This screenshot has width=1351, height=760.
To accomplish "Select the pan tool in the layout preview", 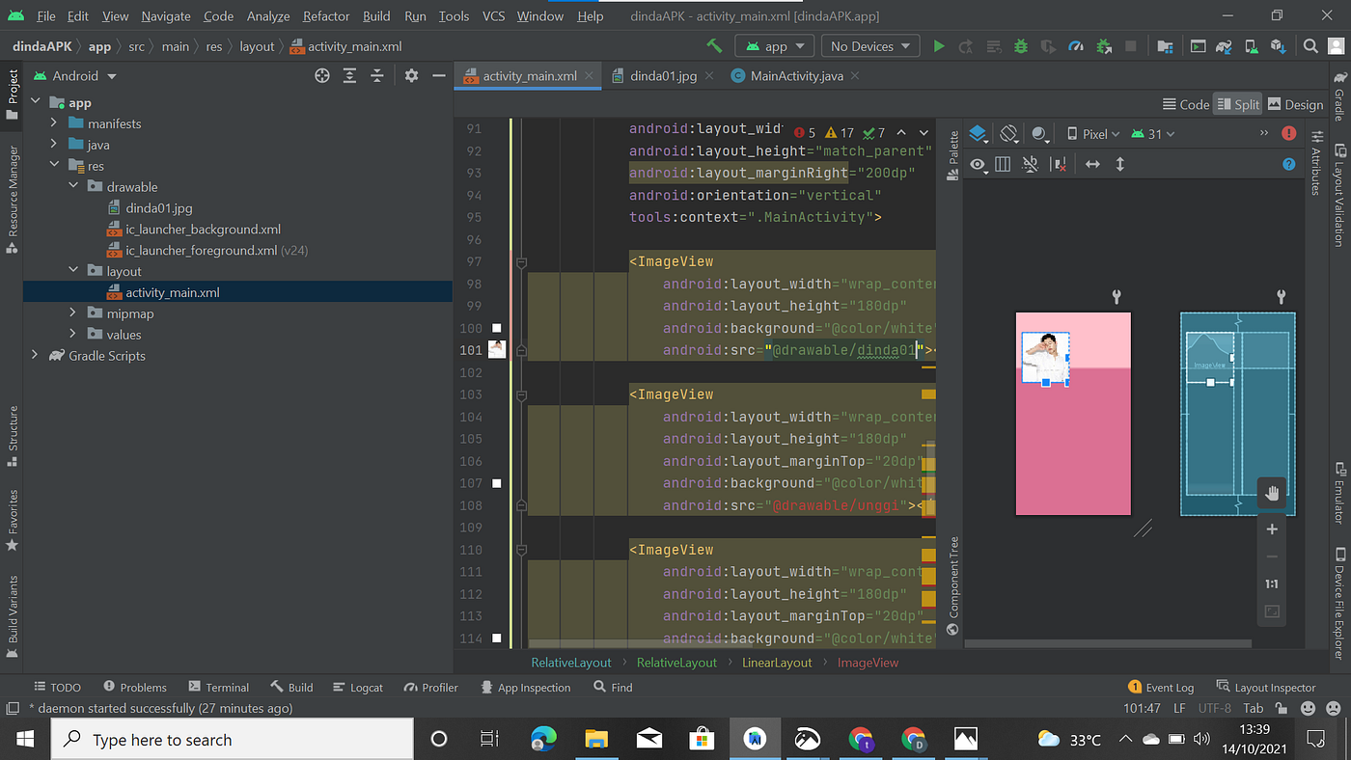I will click(x=1272, y=493).
